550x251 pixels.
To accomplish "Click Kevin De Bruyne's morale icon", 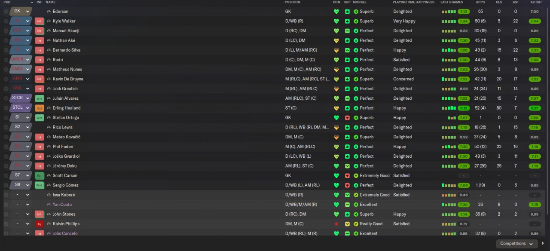I will click(356, 79).
